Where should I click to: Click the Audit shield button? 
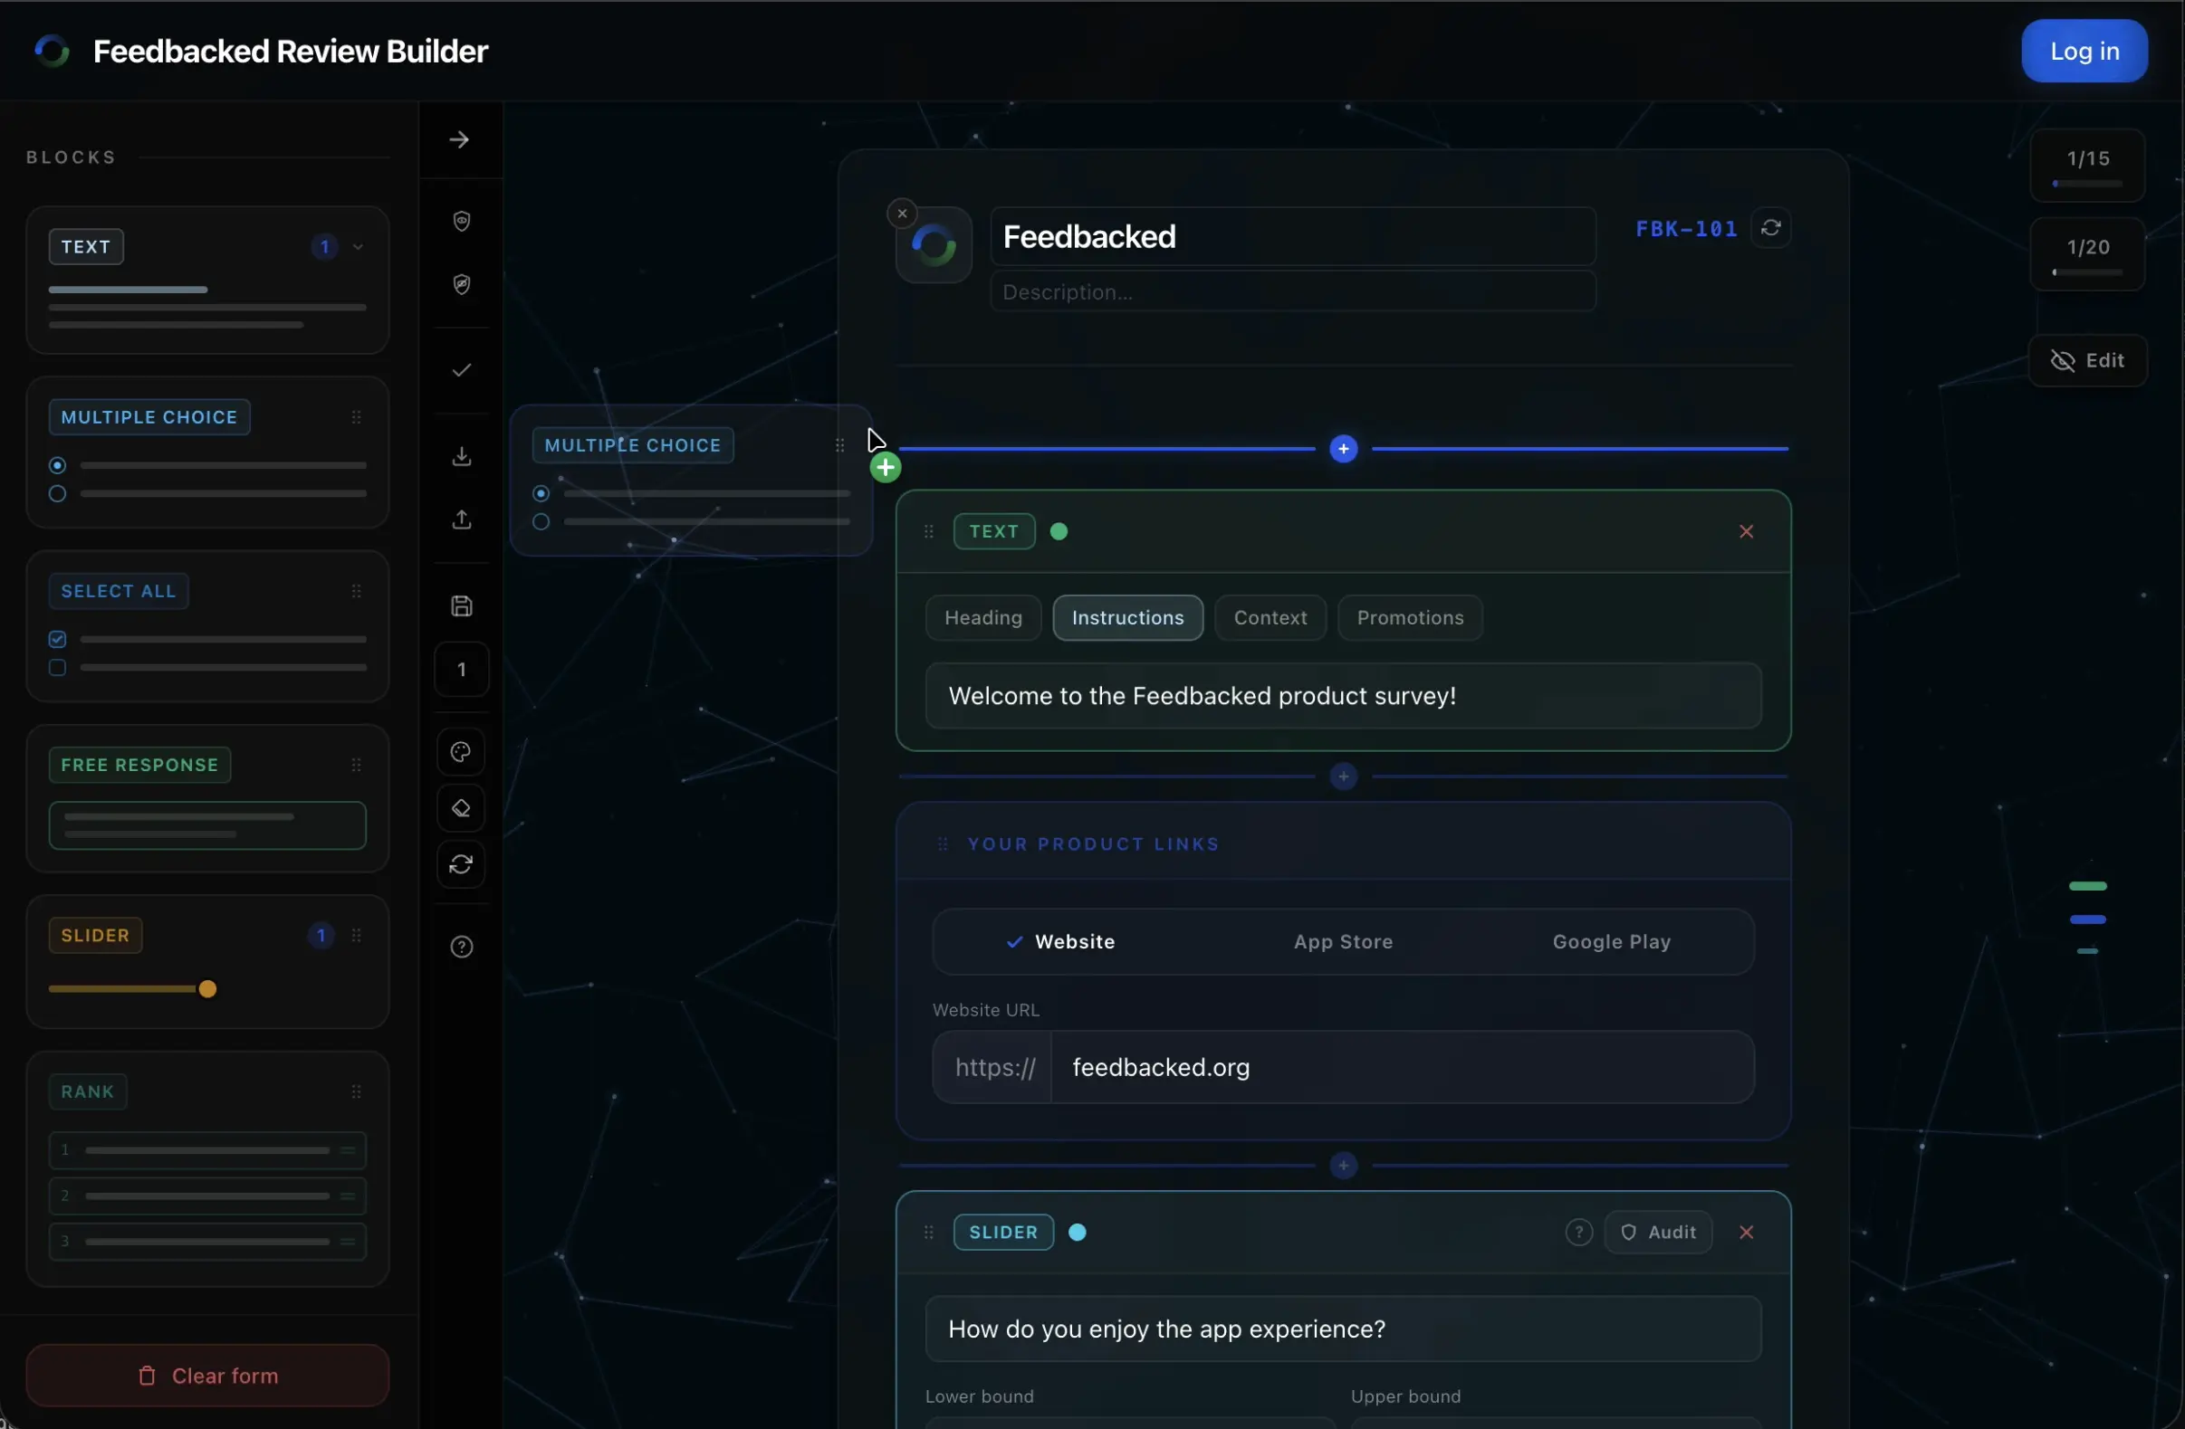(1658, 1233)
